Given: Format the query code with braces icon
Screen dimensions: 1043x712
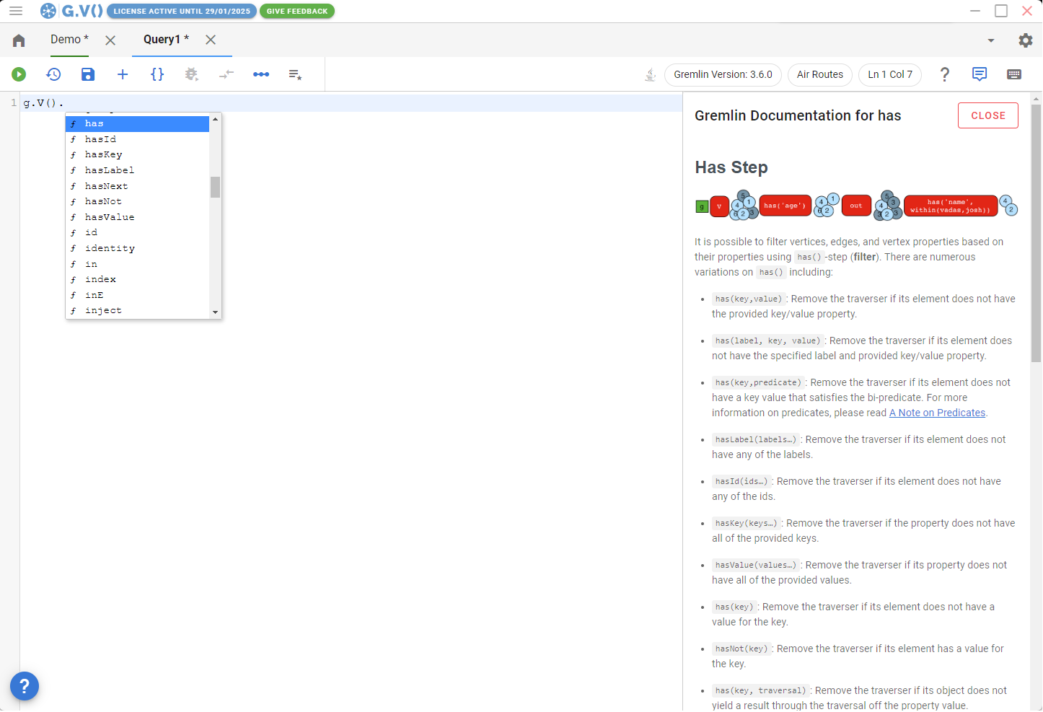Looking at the screenshot, I should click(157, 74).
